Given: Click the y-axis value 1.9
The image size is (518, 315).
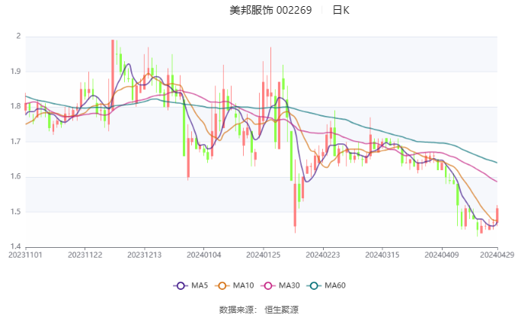Looking at the screenshot, I should (x=15, y=72).
